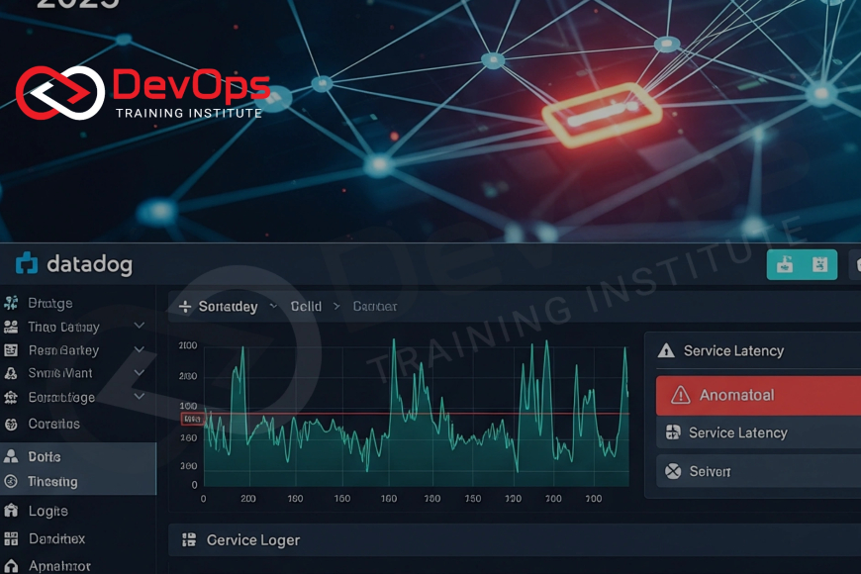Click the left icon in the teal header button
The width and height of the screenshot is (861, 574).
coord(785,264)
